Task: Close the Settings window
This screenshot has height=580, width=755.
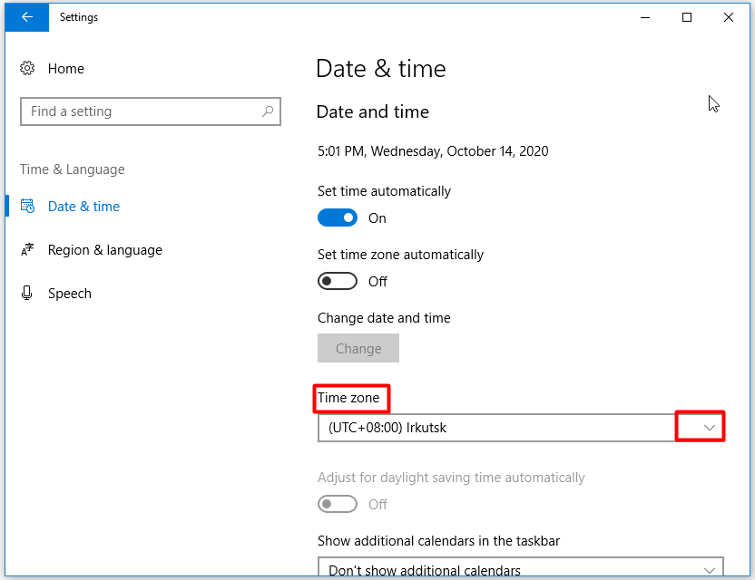Action: [x=729, y=17]
